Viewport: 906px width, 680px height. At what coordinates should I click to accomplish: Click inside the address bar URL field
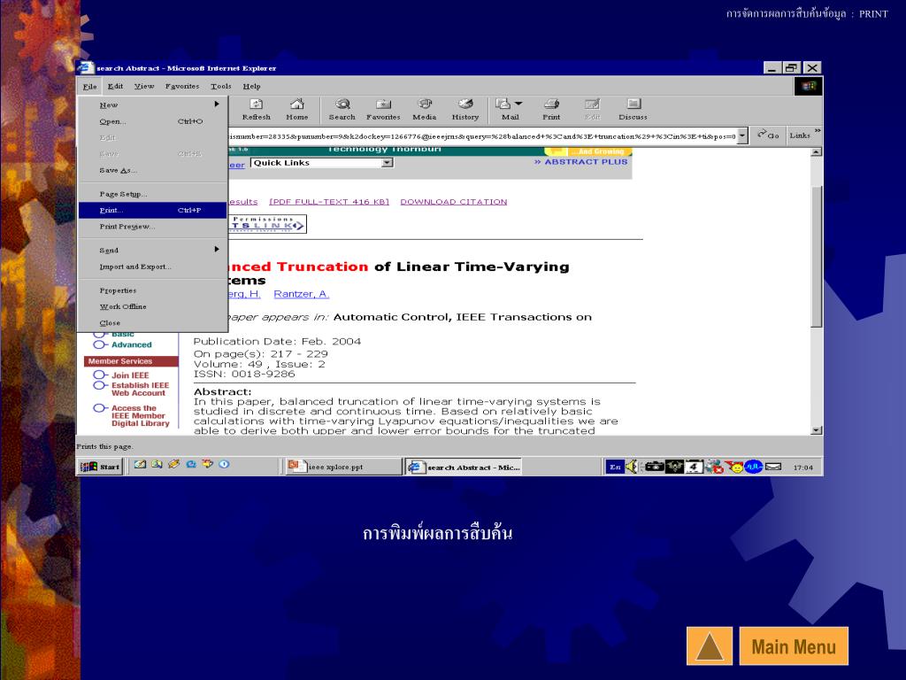point(482,136)
